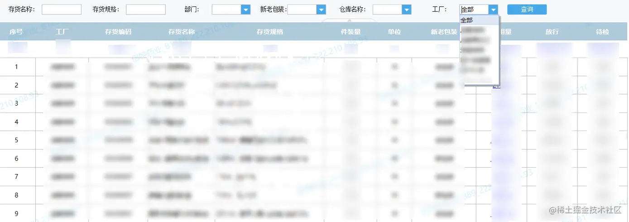Click the 工厂 table column header
This screenshot has width=629, height=222.
click(62, 32)
